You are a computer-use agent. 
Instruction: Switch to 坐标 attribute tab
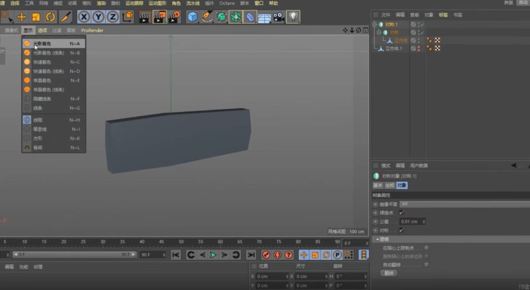[x=390, y=185]
